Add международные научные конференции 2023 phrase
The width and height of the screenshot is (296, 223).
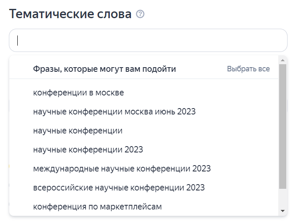pos(122,169)
